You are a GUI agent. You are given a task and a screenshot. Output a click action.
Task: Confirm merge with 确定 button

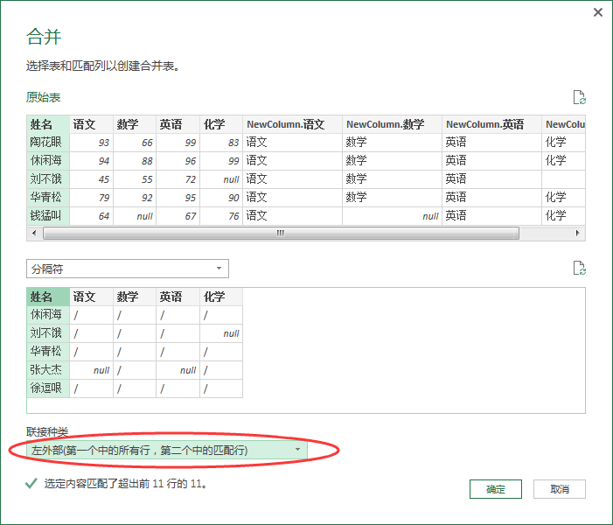[x=495, y=489]
